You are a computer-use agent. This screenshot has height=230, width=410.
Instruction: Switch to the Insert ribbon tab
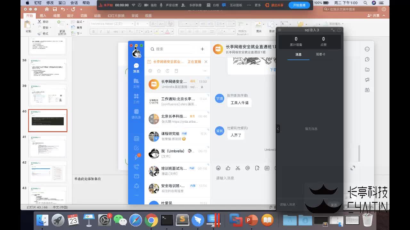43,16
